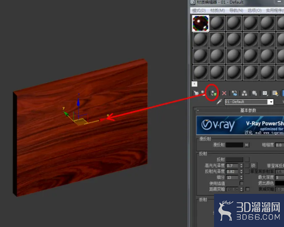This screenshot has width=284, height=227.
Task: Click the 01 - Default material name field
Action: coord(246,102)
